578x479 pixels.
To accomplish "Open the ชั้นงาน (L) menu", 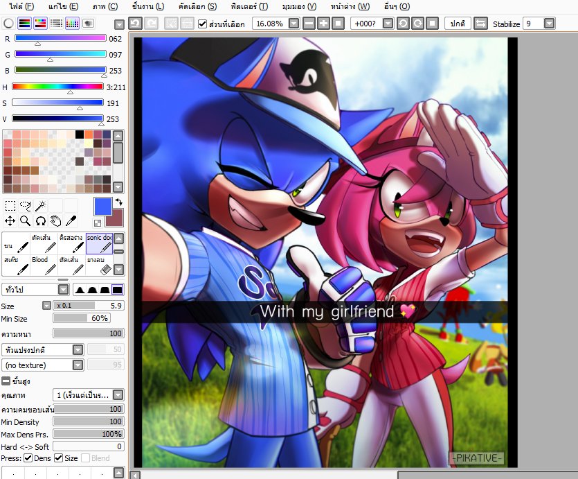I will point(148,6).
